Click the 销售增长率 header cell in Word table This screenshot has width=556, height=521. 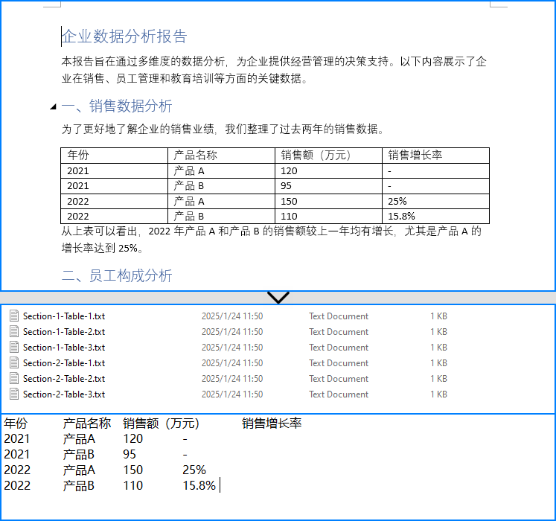point(435,156)
